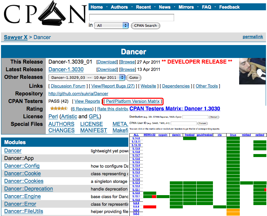The height and width of the screenshot is (216, 267).
Task: Click the Distribution input field in matrix
Action: click(x=195, y=117)
